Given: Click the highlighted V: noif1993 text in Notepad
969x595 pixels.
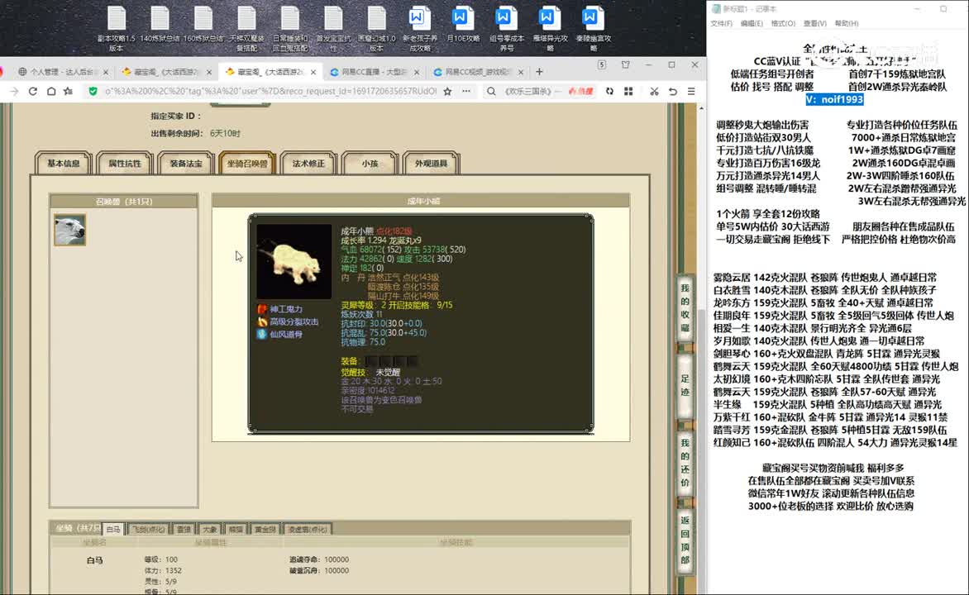Looking at the screenshot, I should pos(834,99).
